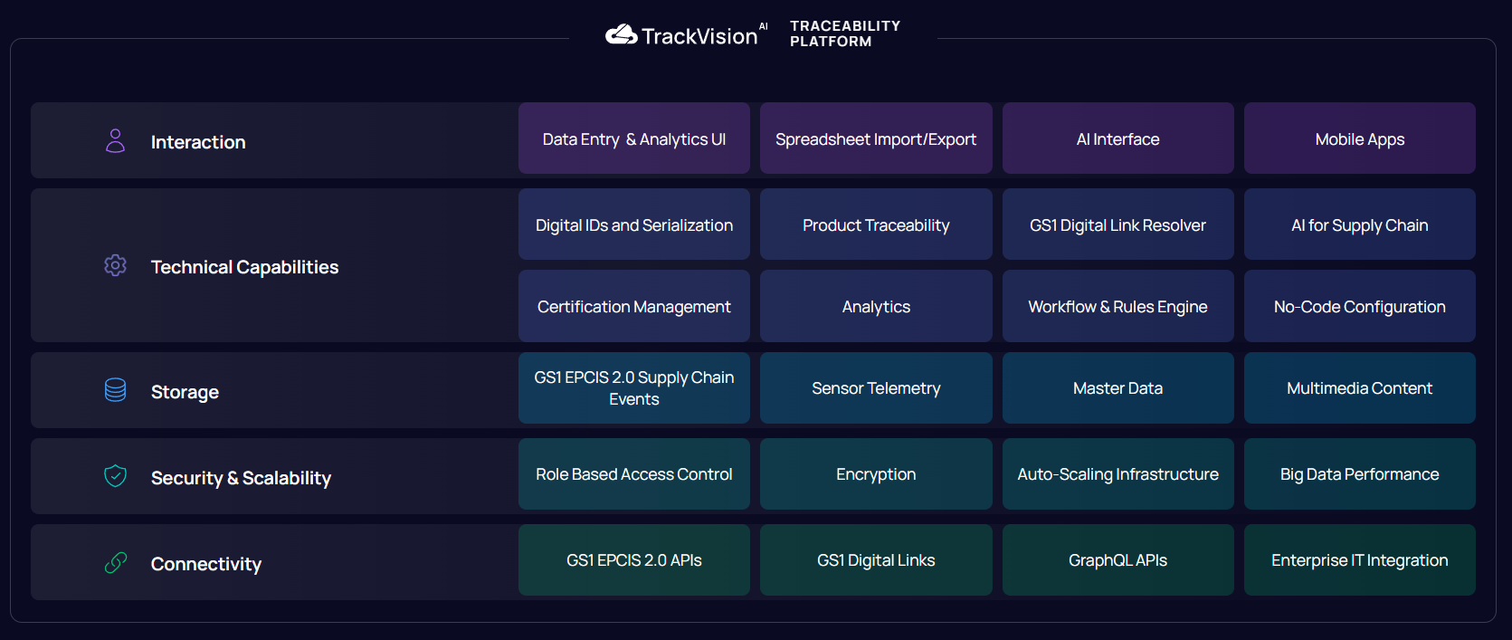The image size is (1512, 640).
Task: Click the Technical Capabilities gear icon
Action: 116,265
